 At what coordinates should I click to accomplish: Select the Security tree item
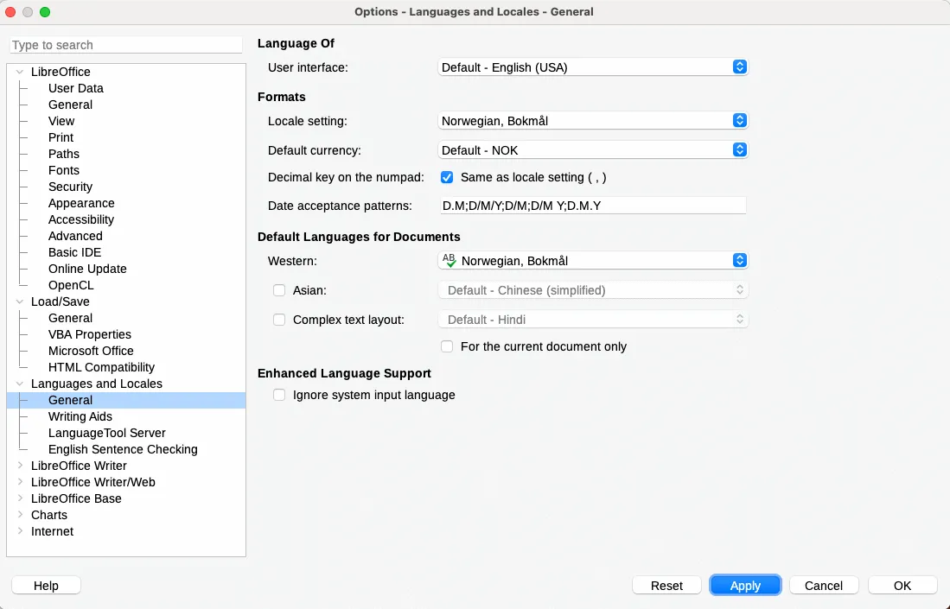[x=70, y=187]
